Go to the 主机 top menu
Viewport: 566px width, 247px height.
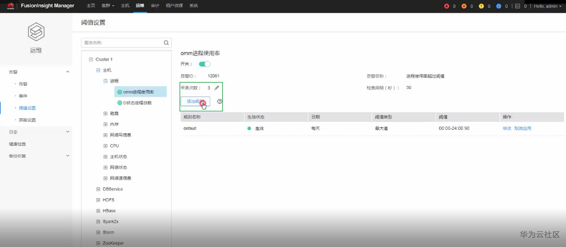click(x=125, y=6)
